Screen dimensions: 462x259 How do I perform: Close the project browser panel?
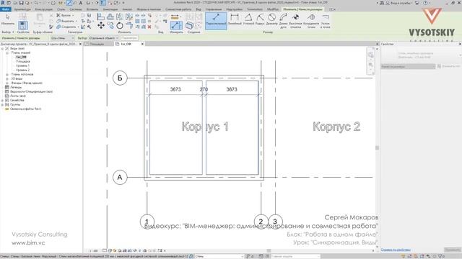point(80,44)
